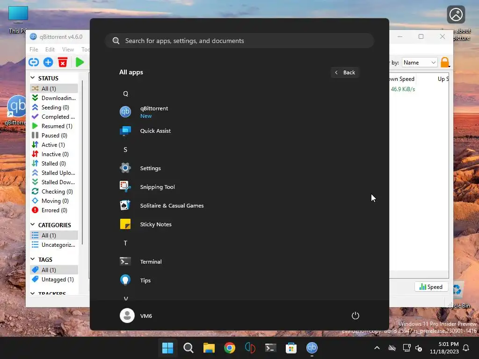This screenshot has height=359, width=479.
Task: Open Sticky Notes app
Action: coord(156,224)
